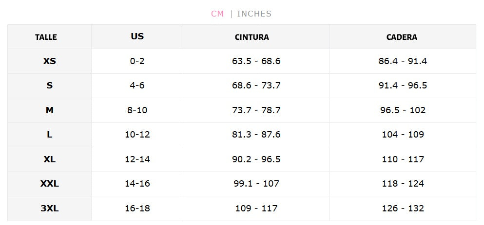Select the L size row label
The height and width of the screenshot is (225, 484).
pyautogui.click(x=49, y=135)
